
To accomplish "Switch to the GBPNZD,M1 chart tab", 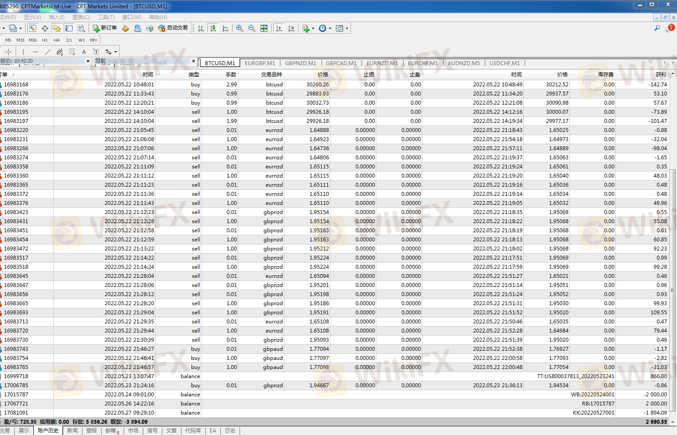I will 301,63.
